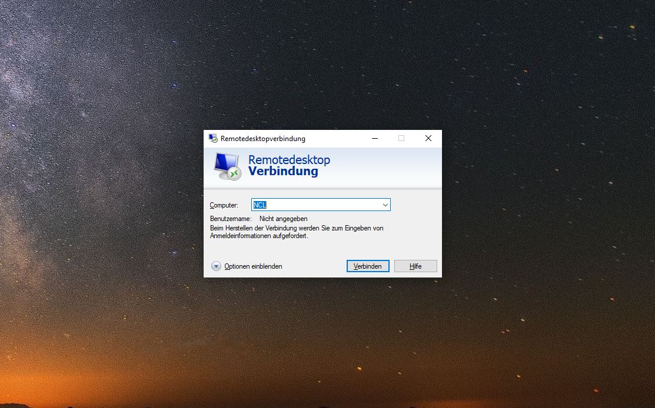
Task: Click the Remotedesktopverbindung title bar icon
Action: (213, 139)
